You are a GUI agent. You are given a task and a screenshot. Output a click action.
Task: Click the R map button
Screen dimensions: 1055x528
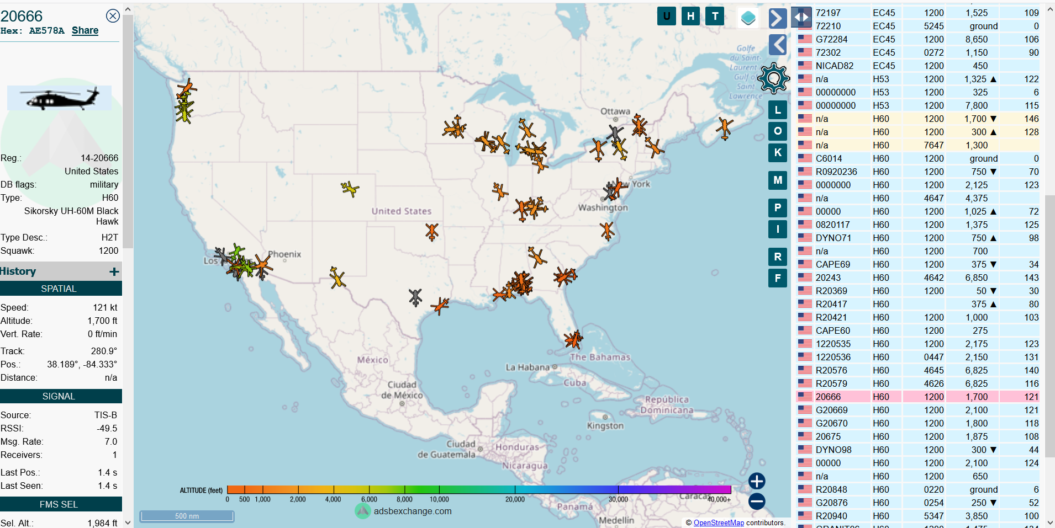click(778, 257)
